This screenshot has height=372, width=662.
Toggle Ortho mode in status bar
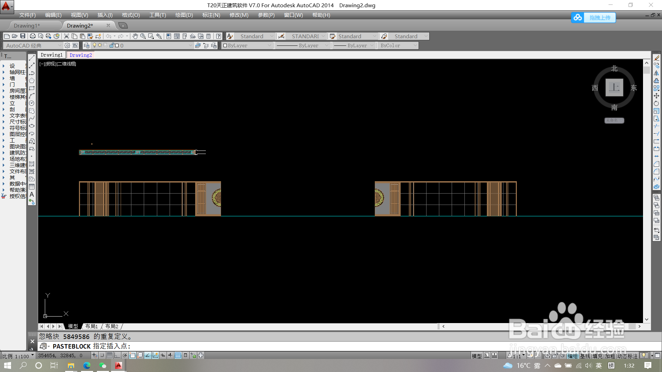117,355
